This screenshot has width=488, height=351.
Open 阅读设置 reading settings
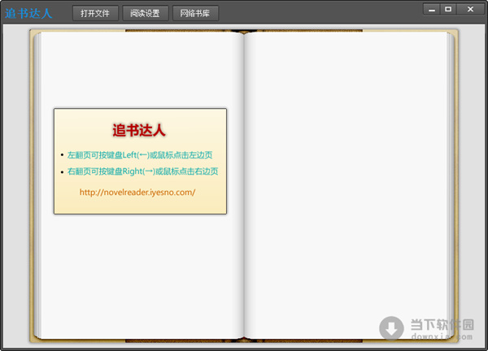pos(145,13)
